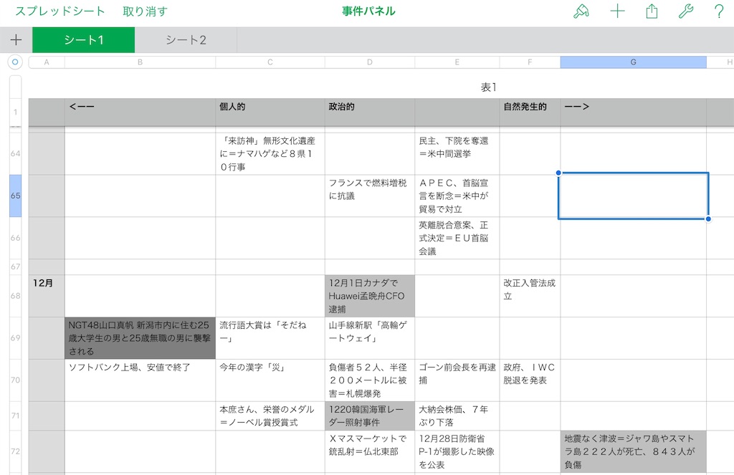Tap the Insert plus icon in the toolbar

point(616,11)
